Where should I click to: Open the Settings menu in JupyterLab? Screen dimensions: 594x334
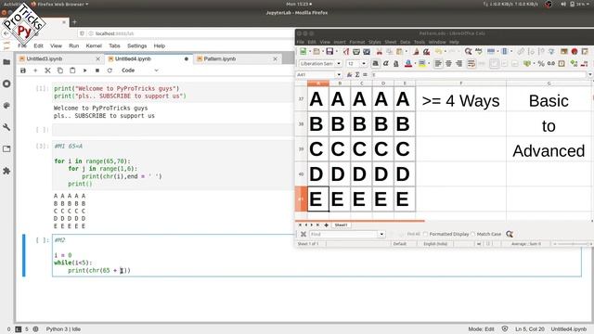coord(136,45)
